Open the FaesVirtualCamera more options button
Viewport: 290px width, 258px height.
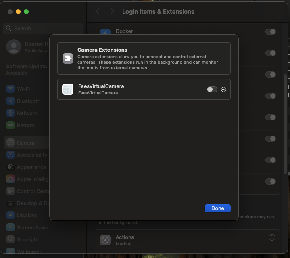223,90
